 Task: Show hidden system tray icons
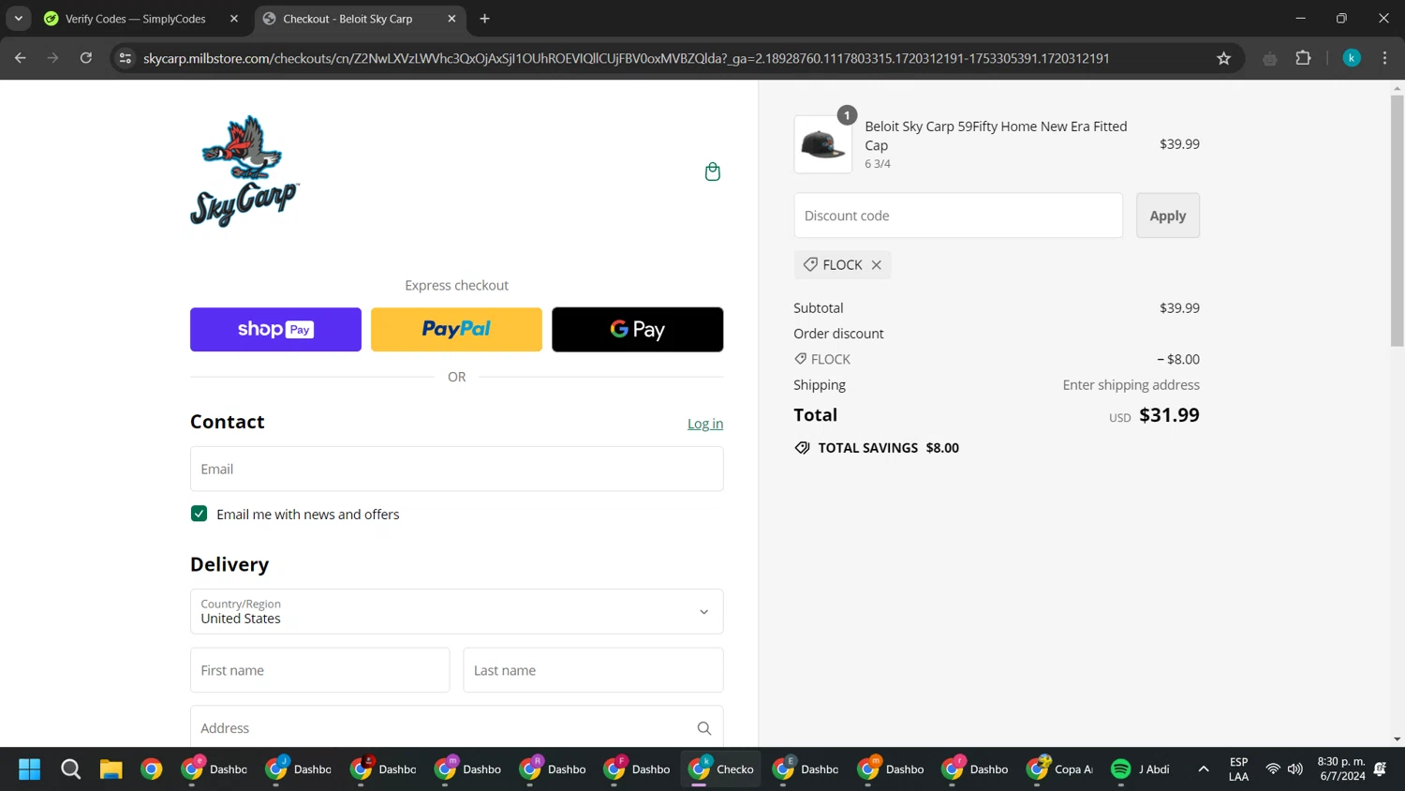[1204, 769]
